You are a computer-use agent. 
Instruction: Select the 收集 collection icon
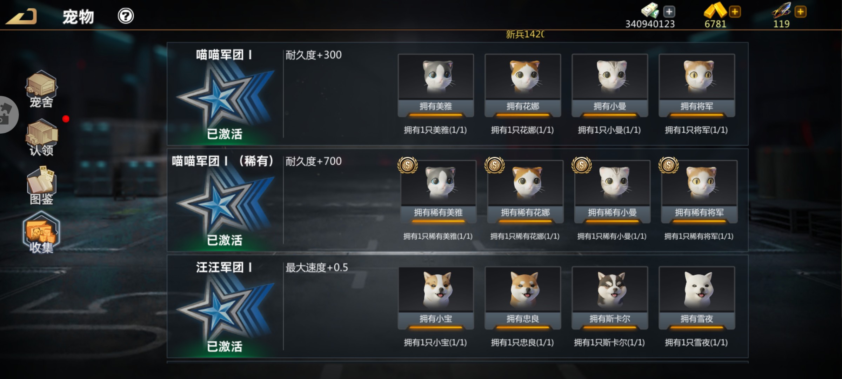point(41,233)
